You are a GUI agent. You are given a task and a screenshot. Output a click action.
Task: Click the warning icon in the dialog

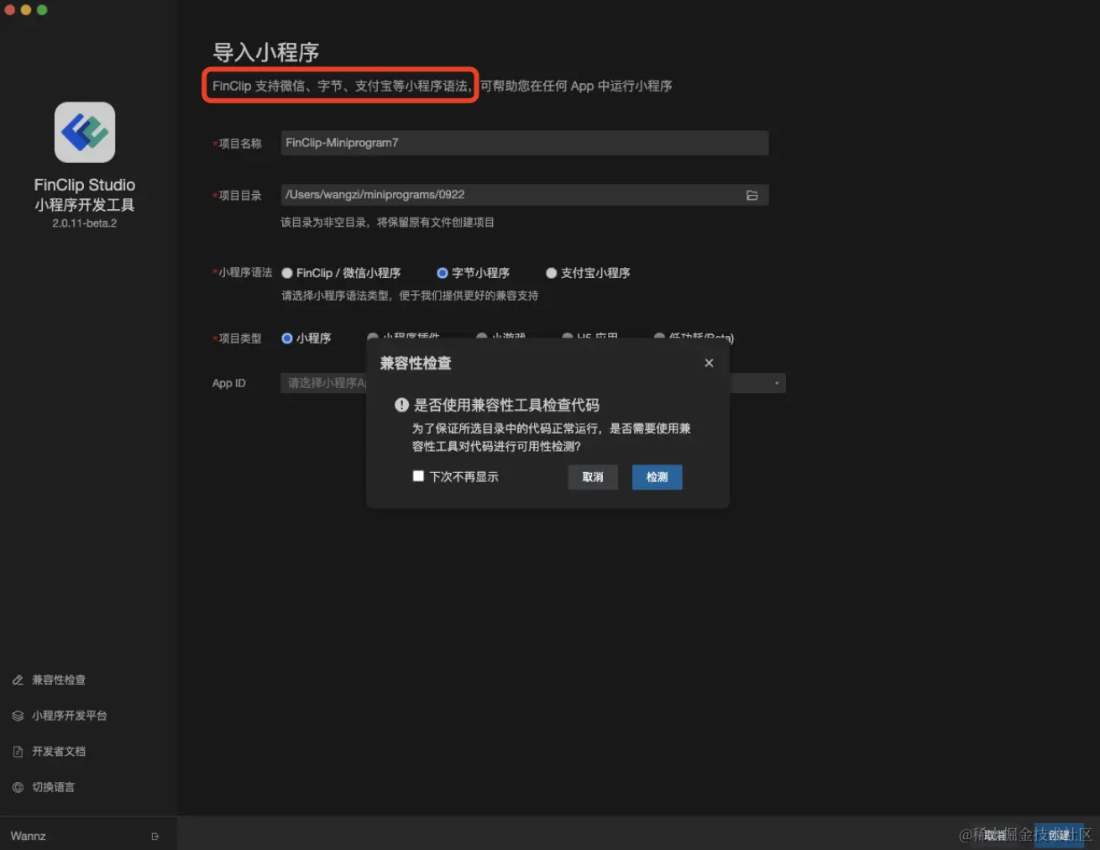point(401,405)
